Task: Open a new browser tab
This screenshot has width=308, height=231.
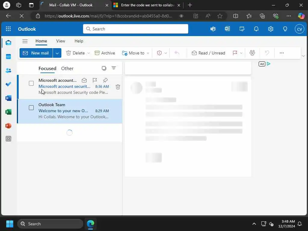Action: 190,5
